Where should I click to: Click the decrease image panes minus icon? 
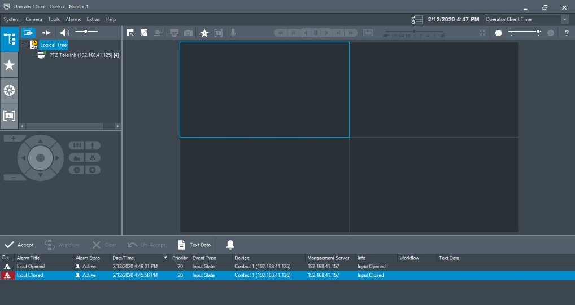coord(498,33)
